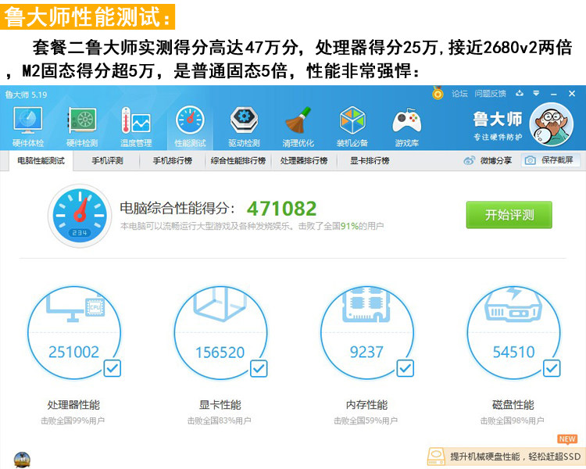
Task: Click the graphics card cube icon
Action: [220, 305]
